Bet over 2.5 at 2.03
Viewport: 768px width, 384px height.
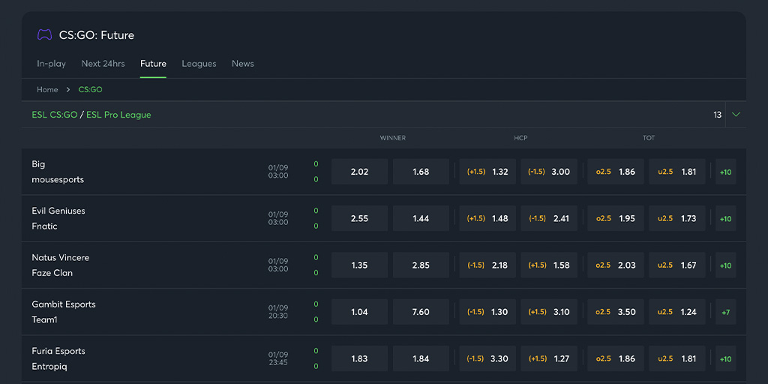(616, 265)
